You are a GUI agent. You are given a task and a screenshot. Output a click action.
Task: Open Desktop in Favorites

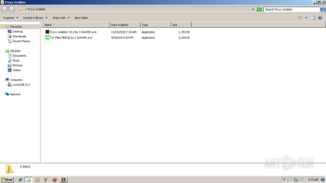pos(18,32)
